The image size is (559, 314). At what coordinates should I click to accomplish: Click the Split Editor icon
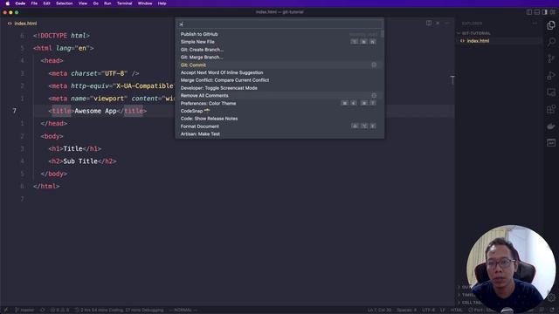pos(429,24)
